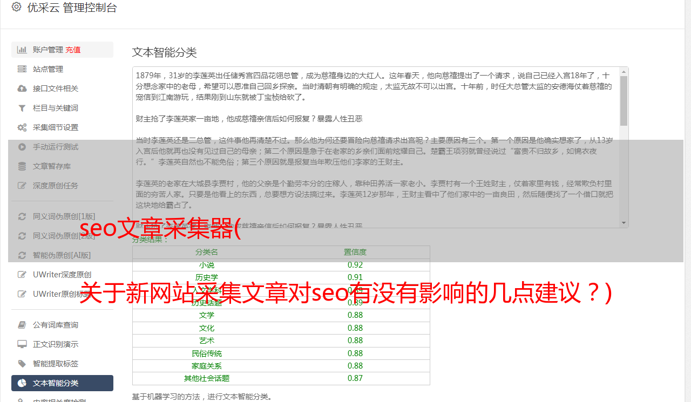This screenshot has width=691, height=402.
Task: Open the gears icon for 采集细节设置
Action: pyautogui.click(x=22, y=127)
